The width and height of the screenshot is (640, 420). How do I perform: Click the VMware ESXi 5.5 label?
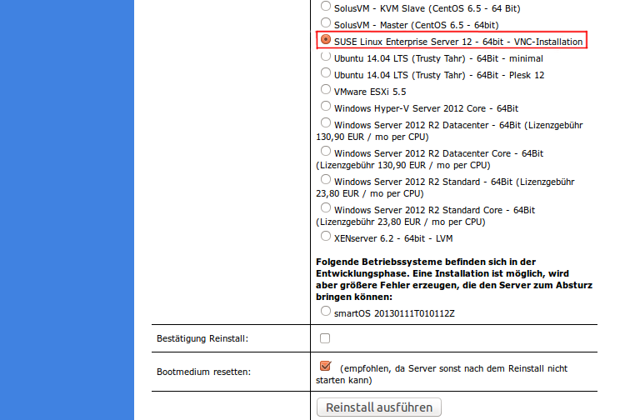click(370, 92)
